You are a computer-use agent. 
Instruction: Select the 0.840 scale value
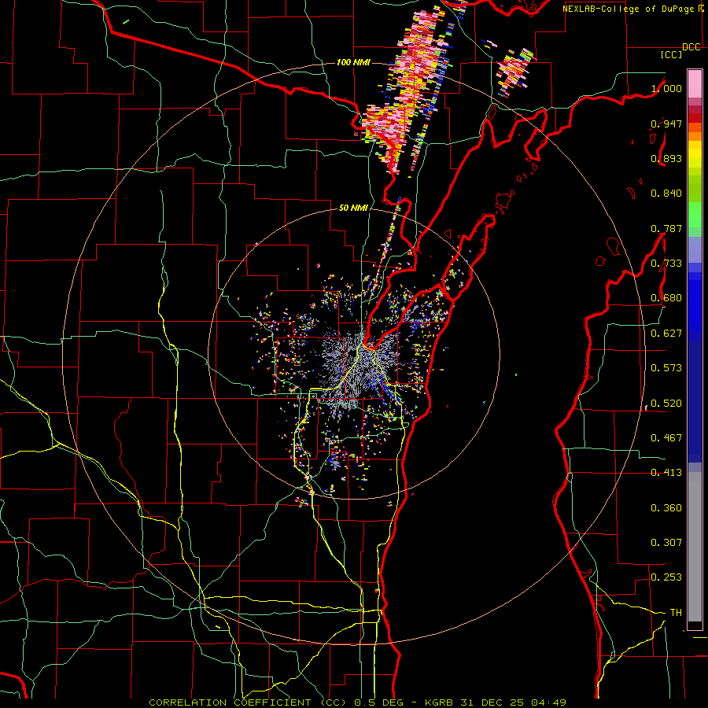point(666,194)
